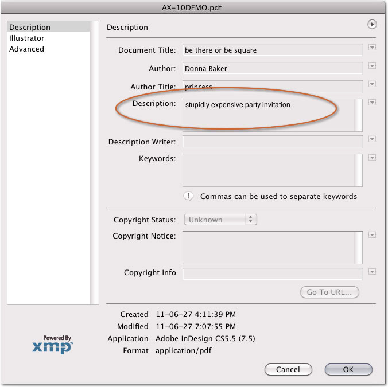Open Copyright Status Unknown popup menu
This screenshot has width=388, height=387.
pyautogui.click(x=220, y=220)
